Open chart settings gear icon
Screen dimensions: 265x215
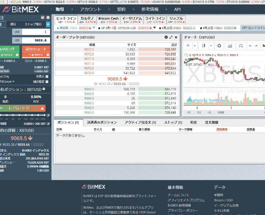219,46
